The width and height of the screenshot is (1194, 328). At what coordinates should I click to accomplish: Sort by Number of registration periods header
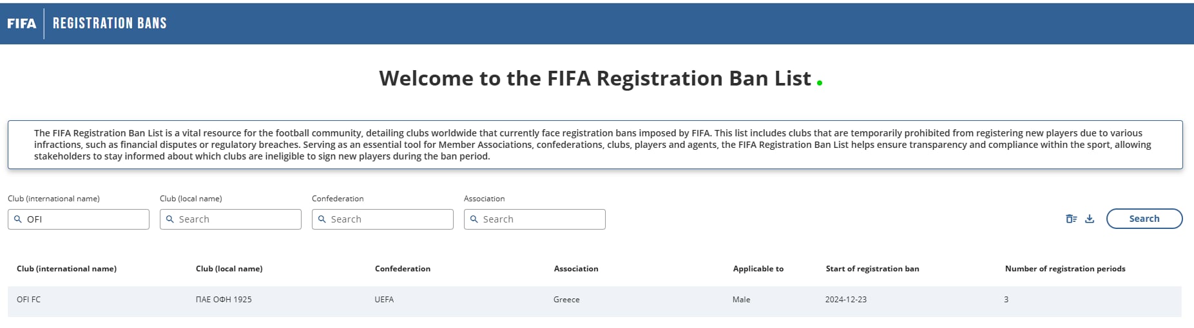click(1065, 269)
